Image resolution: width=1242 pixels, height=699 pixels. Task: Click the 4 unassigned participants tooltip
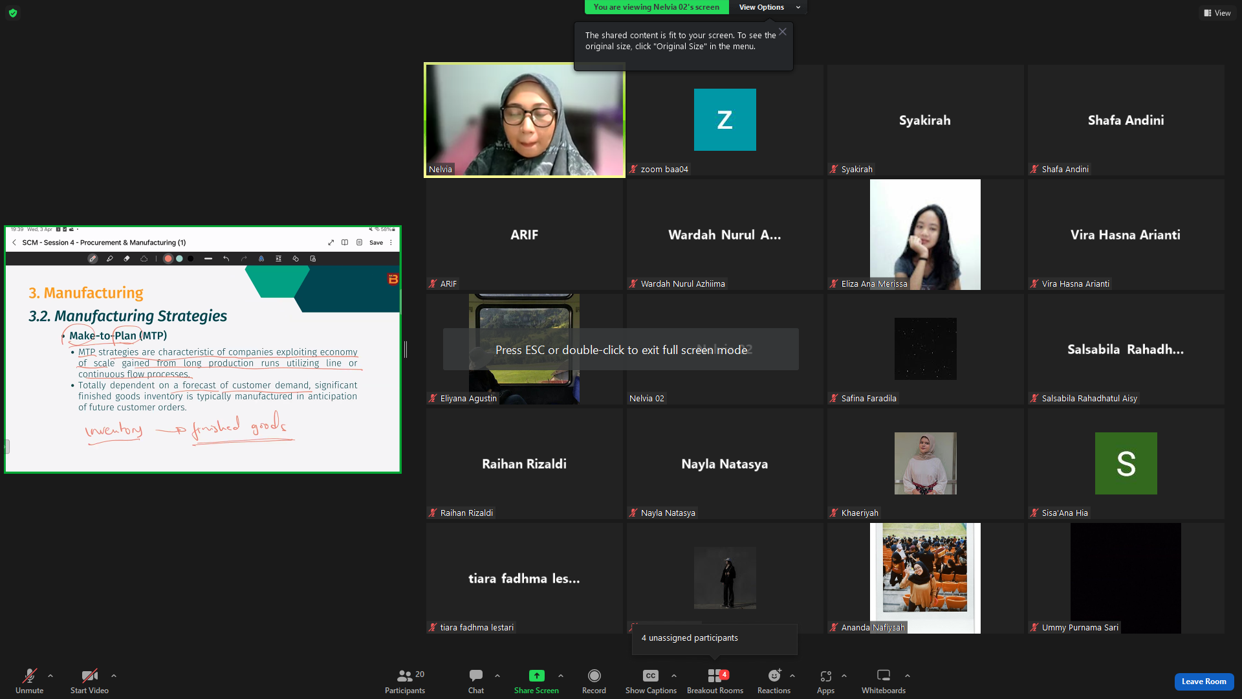point(715,639)
